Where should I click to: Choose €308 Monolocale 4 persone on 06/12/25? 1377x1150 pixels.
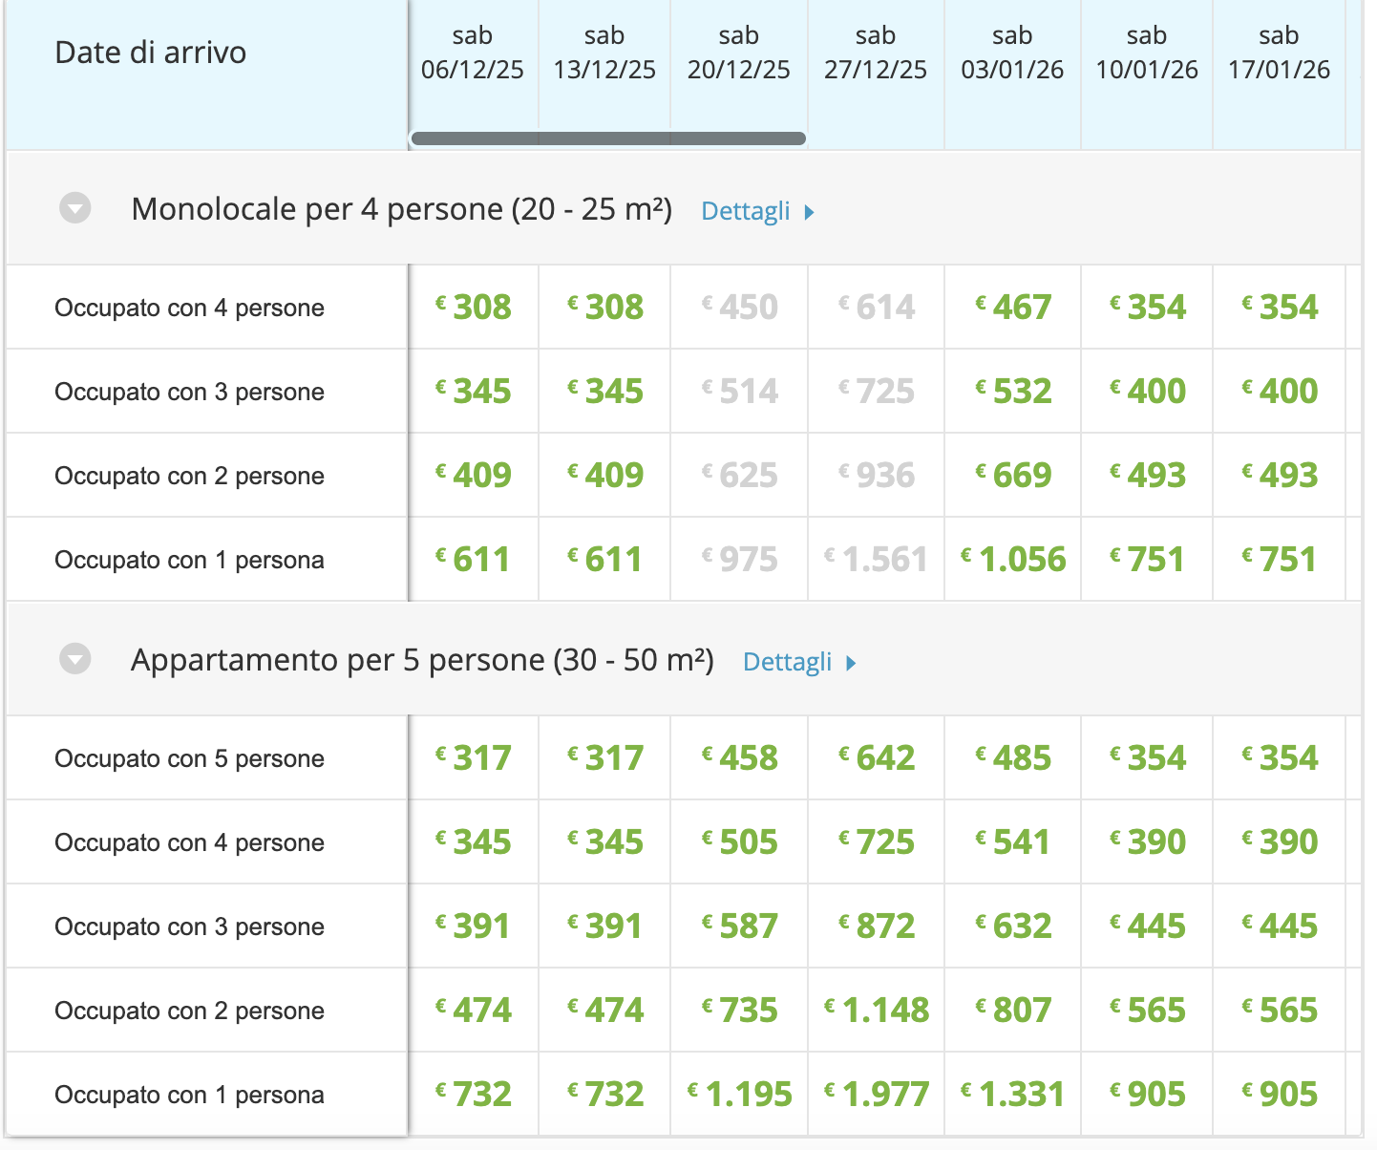pyautogui.click(x=474, y=308)
